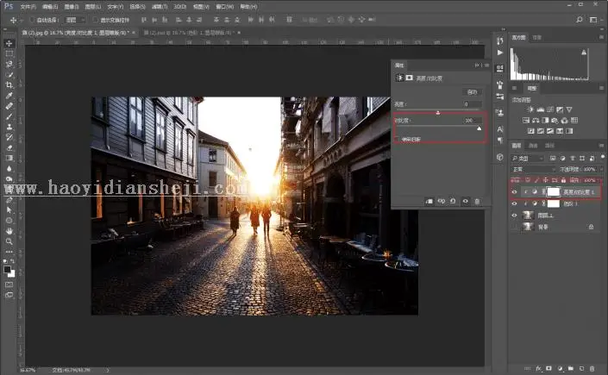Image resolution: width=608 pixels, height=375 pixels.
Task: Select the Rectangular Marquee tool
Action: (x=9, y=53)
